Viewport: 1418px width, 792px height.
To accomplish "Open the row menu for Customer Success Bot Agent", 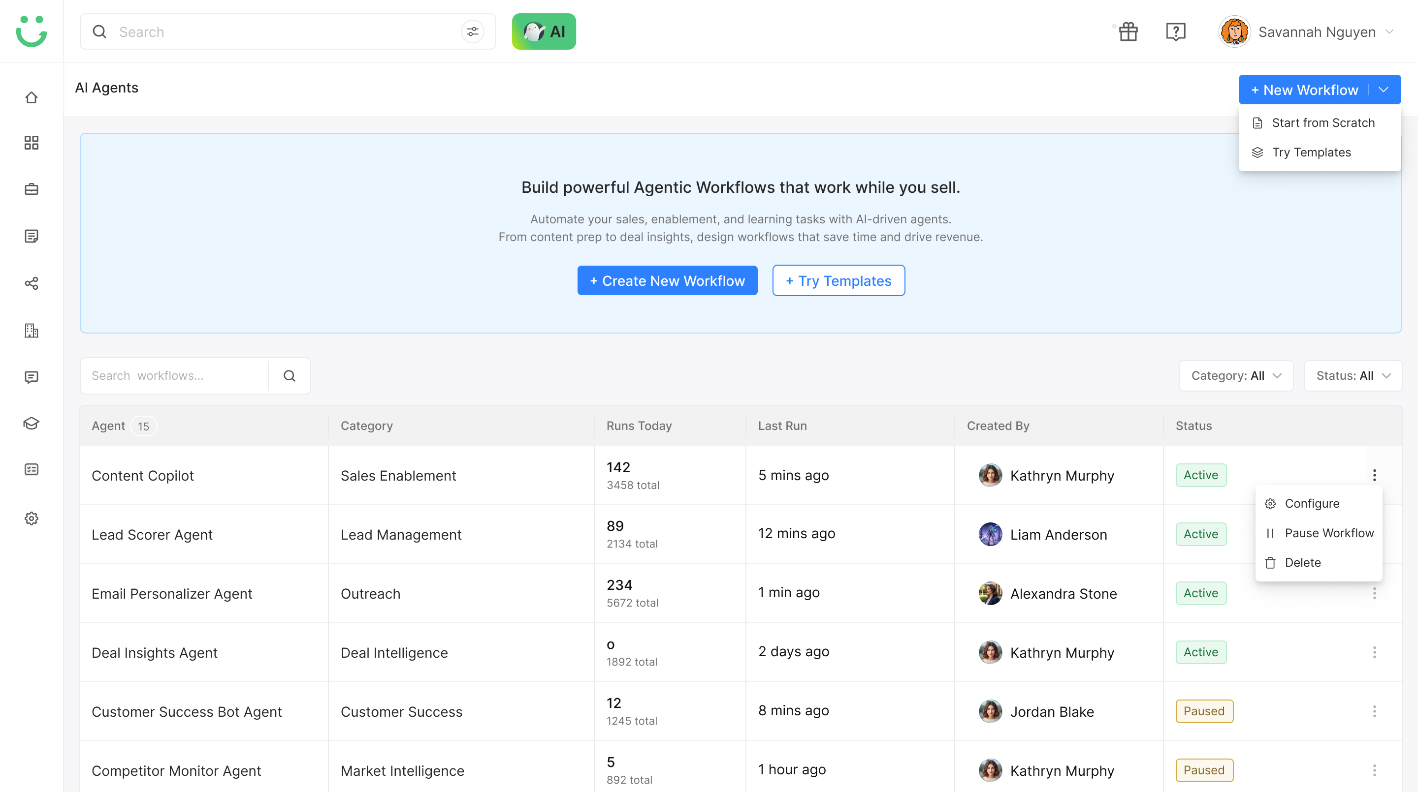I will [1375, 711].
